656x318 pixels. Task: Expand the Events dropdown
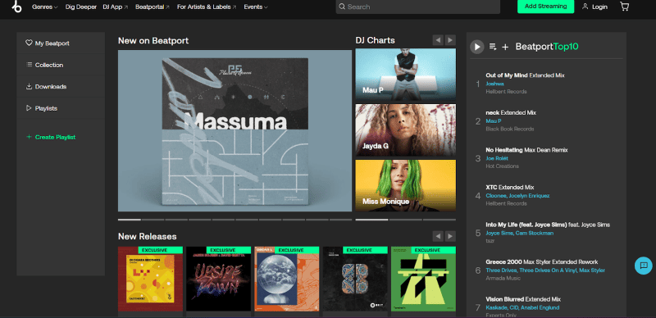256,7
